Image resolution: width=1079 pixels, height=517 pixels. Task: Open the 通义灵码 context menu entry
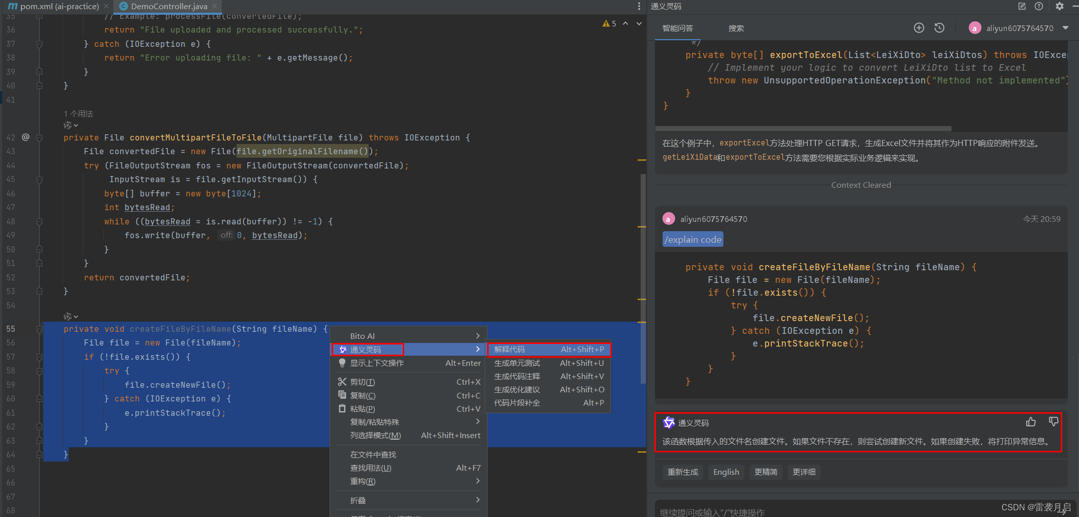(409, 350)
